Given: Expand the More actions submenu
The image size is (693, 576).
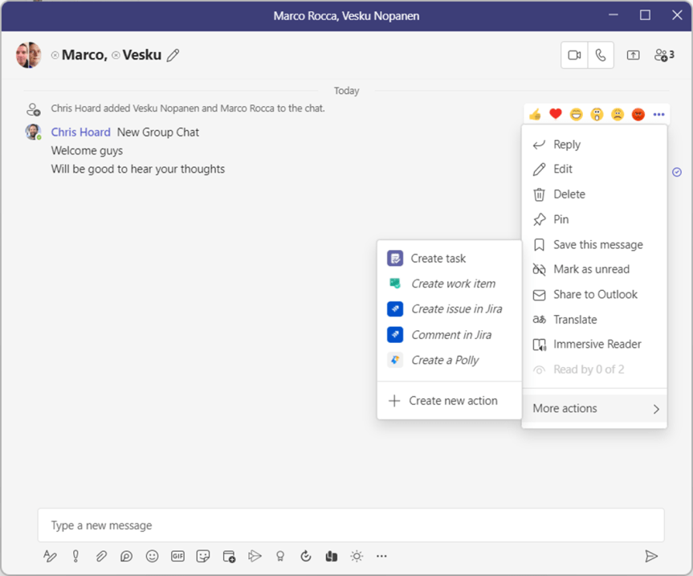Looking at the screenshot, I should (594, 408).
